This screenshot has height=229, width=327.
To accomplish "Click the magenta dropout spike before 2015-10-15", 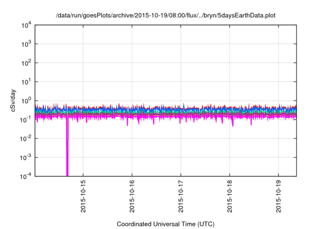I will pos(67,148).
